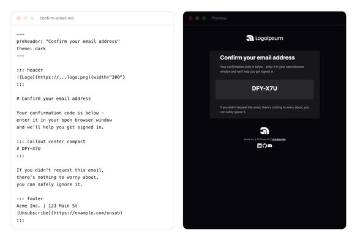Click the '![Logo](https://...logo.png)' markdown line

(x=71, y=77)
